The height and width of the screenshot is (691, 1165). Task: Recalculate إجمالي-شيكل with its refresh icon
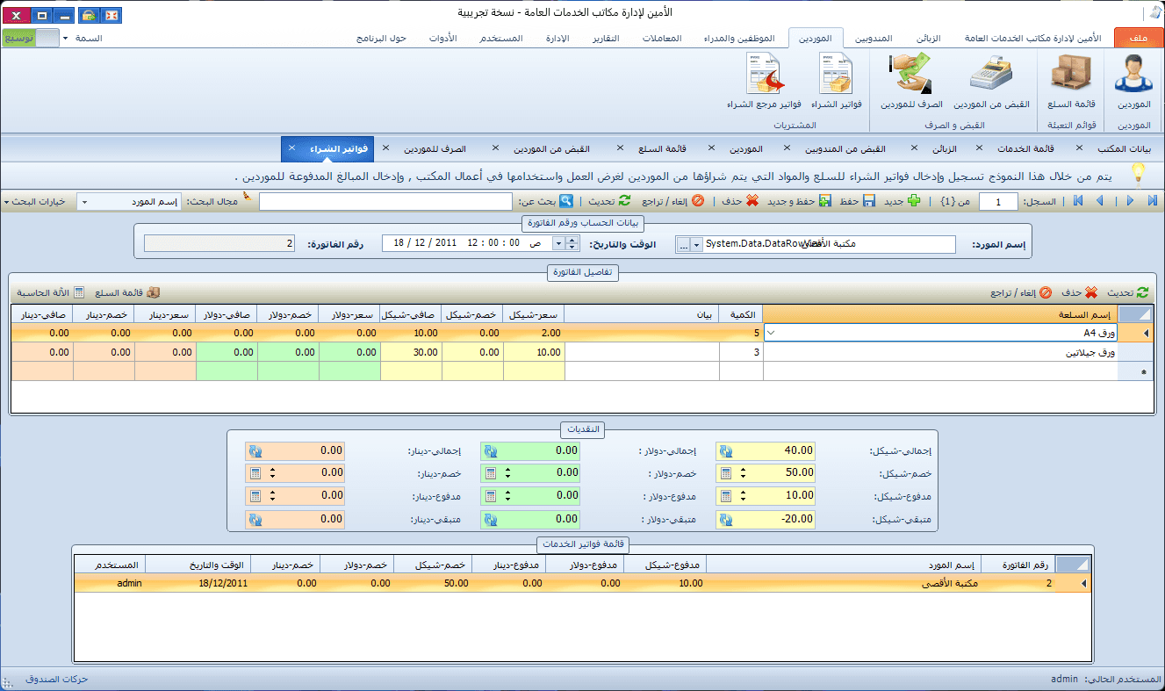(726, 451)
